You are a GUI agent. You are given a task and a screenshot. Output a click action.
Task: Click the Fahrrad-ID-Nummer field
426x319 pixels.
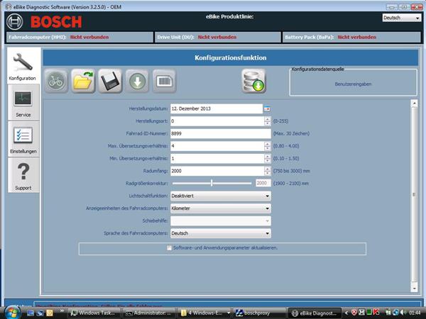(221, 134)
